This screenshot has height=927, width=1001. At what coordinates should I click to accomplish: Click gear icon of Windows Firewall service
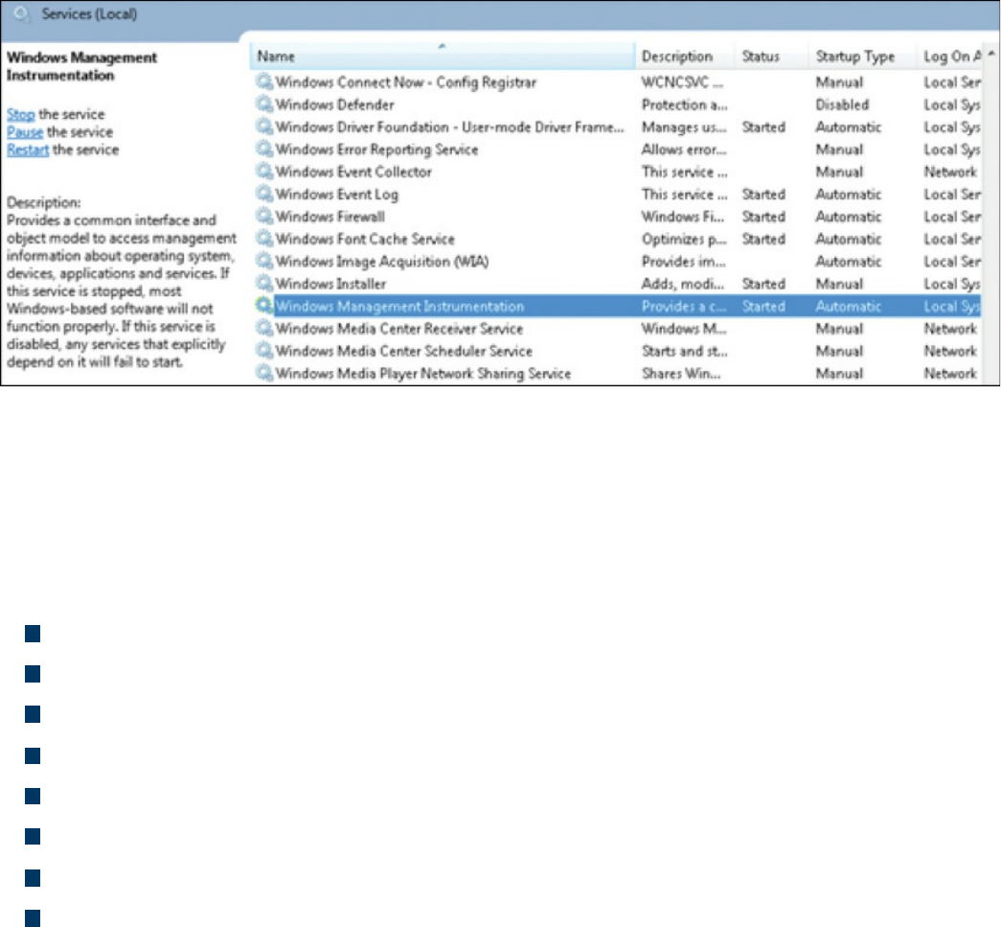(263, 216)
